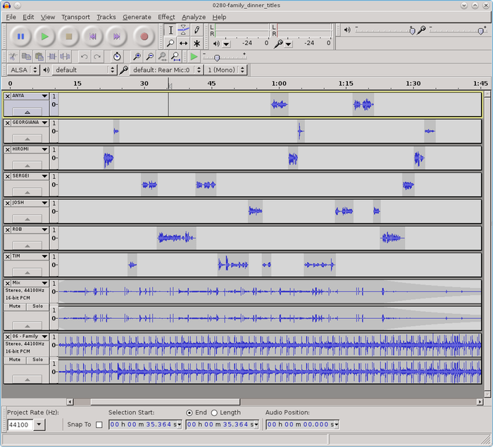The image size is (493, 447).
Task: Open the Effect menu
Action: coord(166,17)
